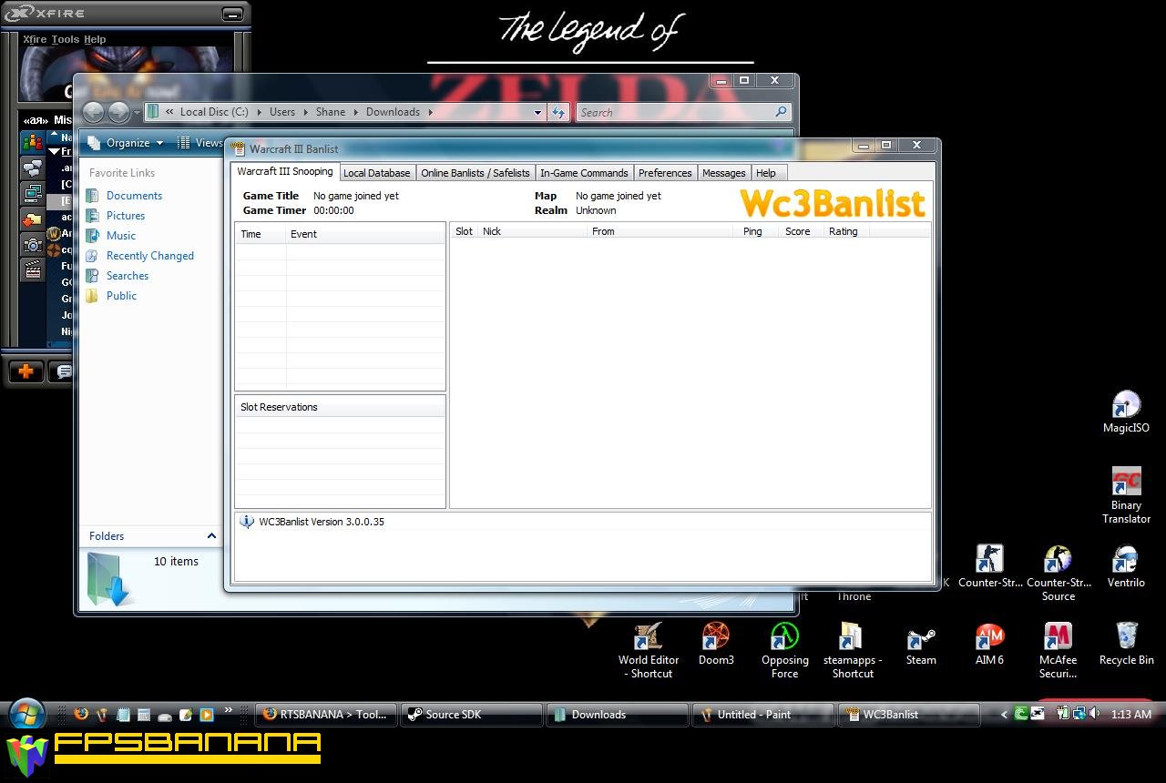Switch to RTSBANANA Firefox taskbar button
Image resolution: width=1166 pixels, height=783 pixels.
(324, 715)
